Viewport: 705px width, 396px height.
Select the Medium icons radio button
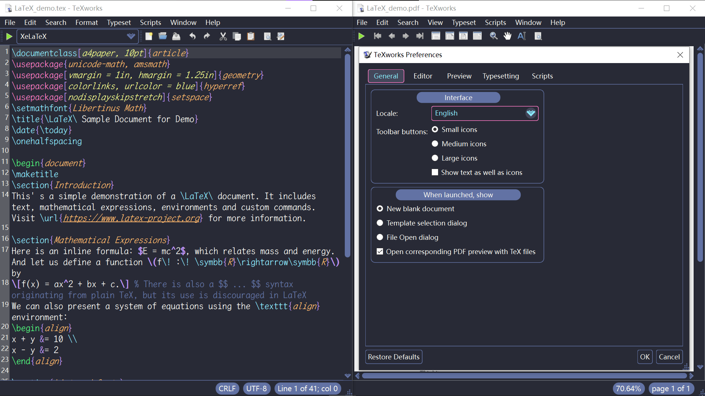(435, 143)
